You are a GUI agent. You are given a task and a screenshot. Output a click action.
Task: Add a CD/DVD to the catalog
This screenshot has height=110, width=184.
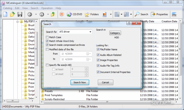click(74, 14)
